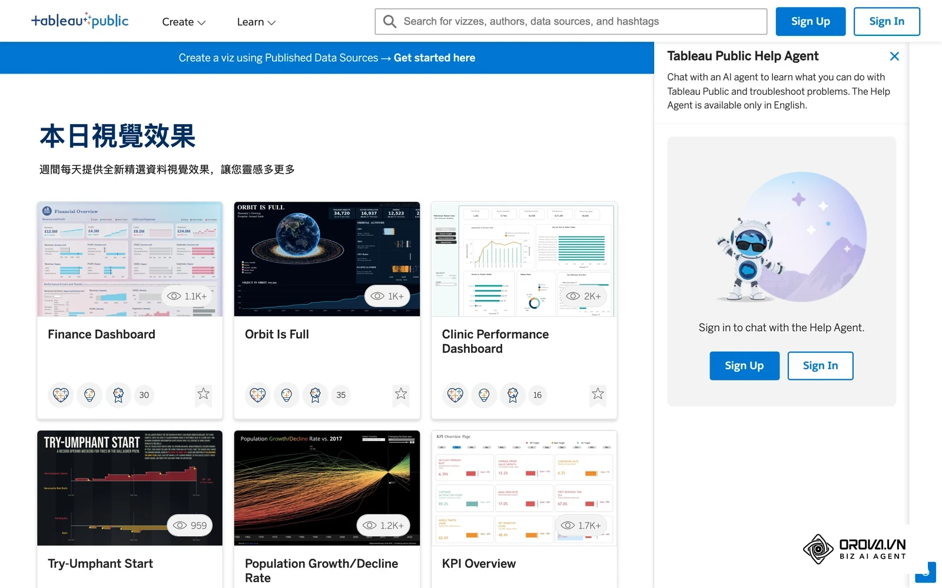Favorite the Finance Dashboard with star

[x=204, y=394]
